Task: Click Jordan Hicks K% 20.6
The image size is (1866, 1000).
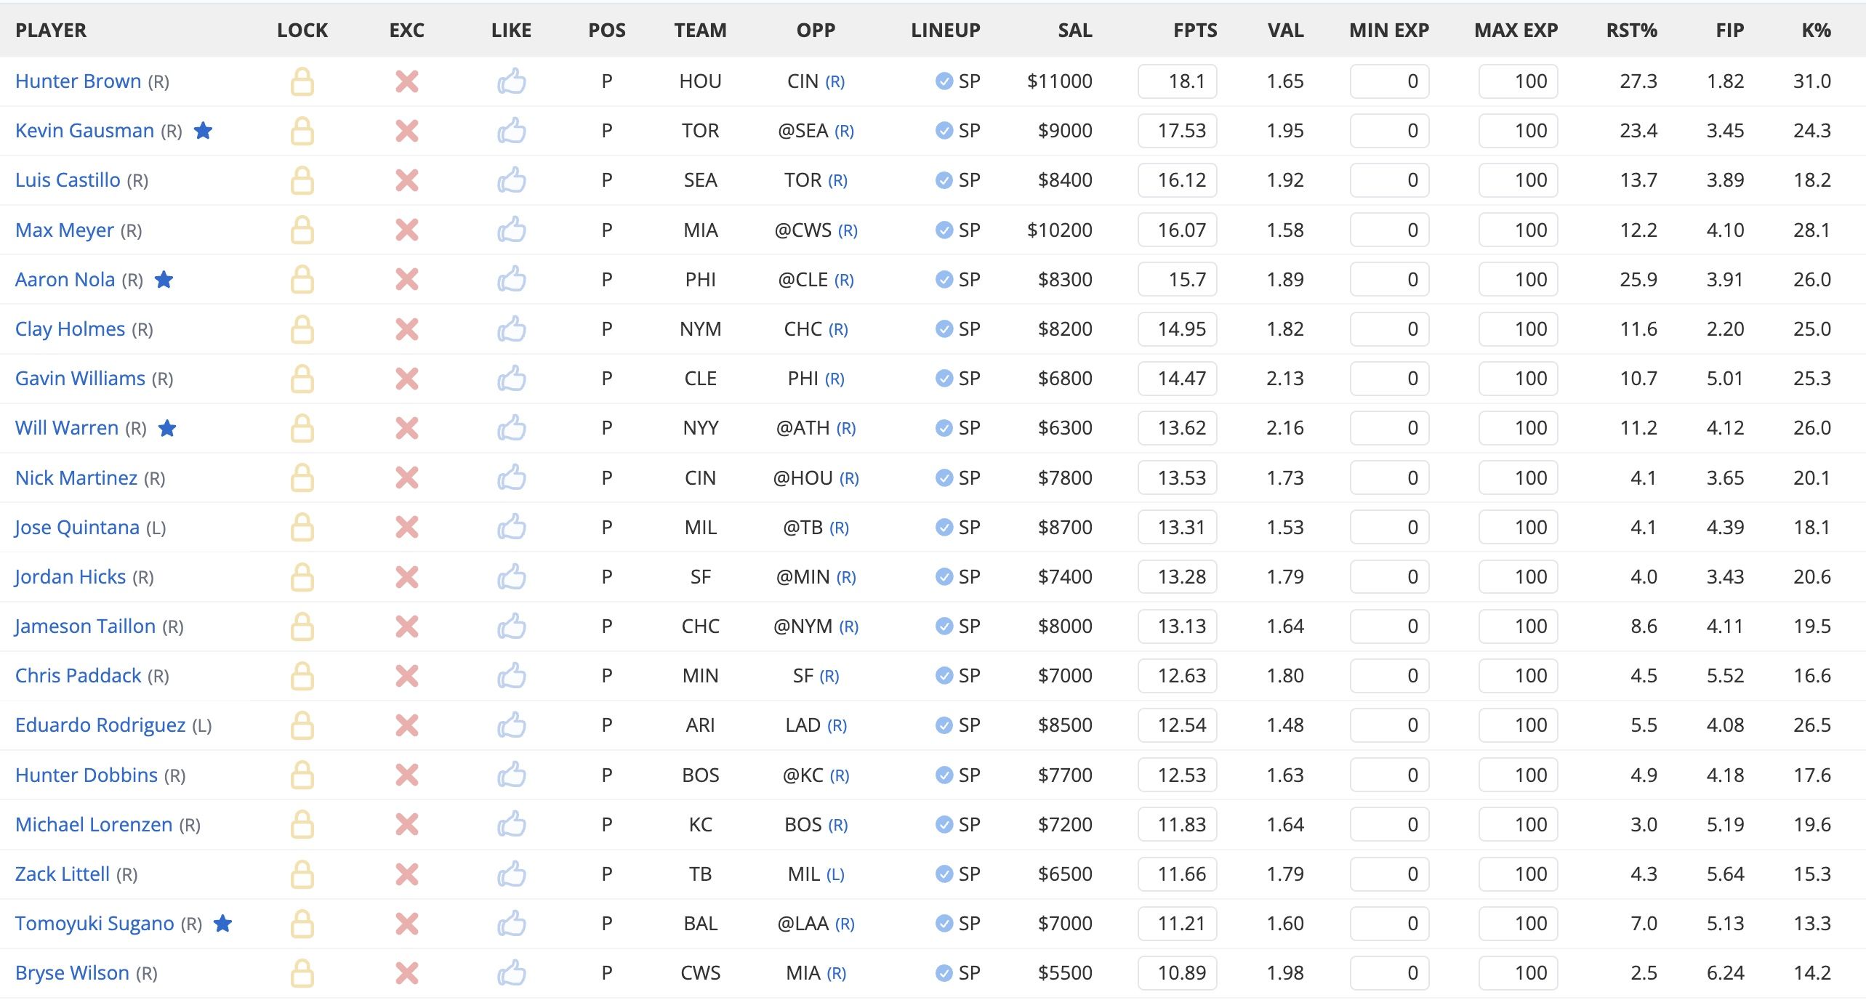Action: coord(1812,577)
